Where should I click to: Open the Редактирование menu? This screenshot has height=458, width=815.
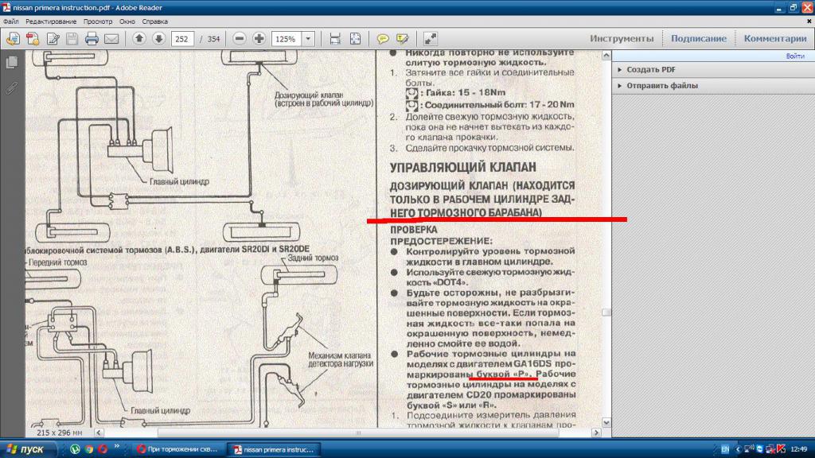pyautogui.click(x=51, y=21)
